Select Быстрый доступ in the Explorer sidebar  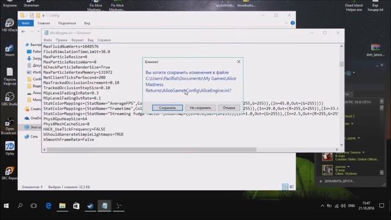click(x=34, y=45)
